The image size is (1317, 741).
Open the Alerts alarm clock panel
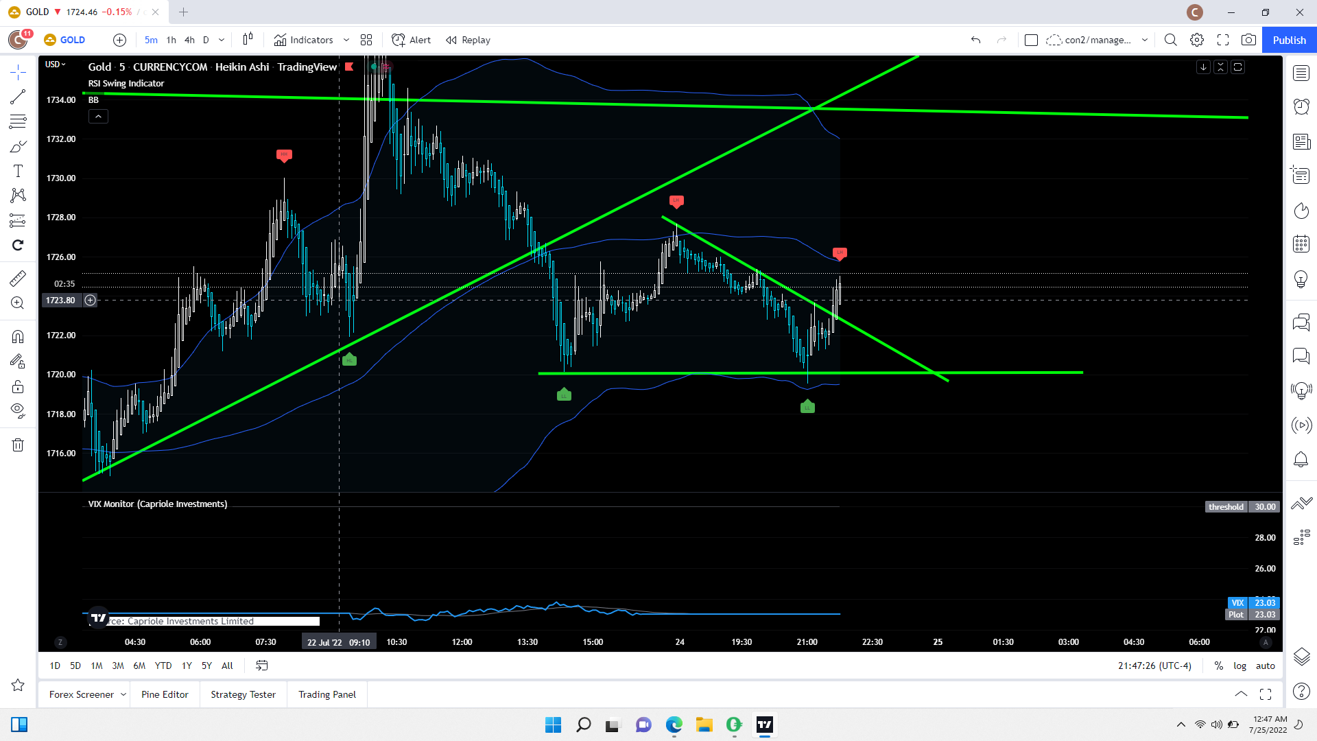point(1301,106)
